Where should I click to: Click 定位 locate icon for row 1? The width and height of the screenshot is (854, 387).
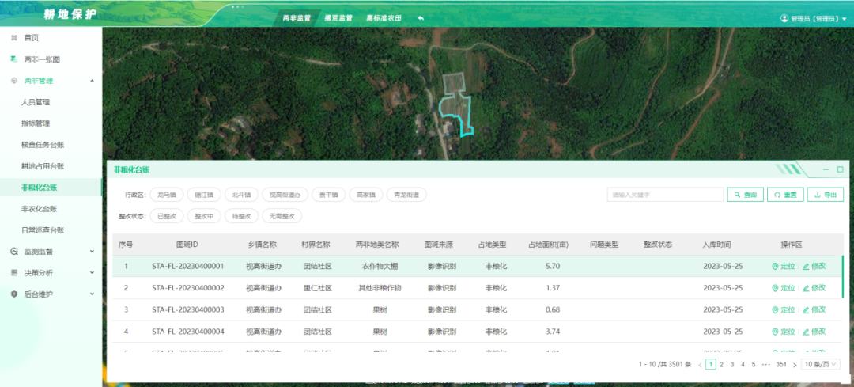[x=775, y=267]
